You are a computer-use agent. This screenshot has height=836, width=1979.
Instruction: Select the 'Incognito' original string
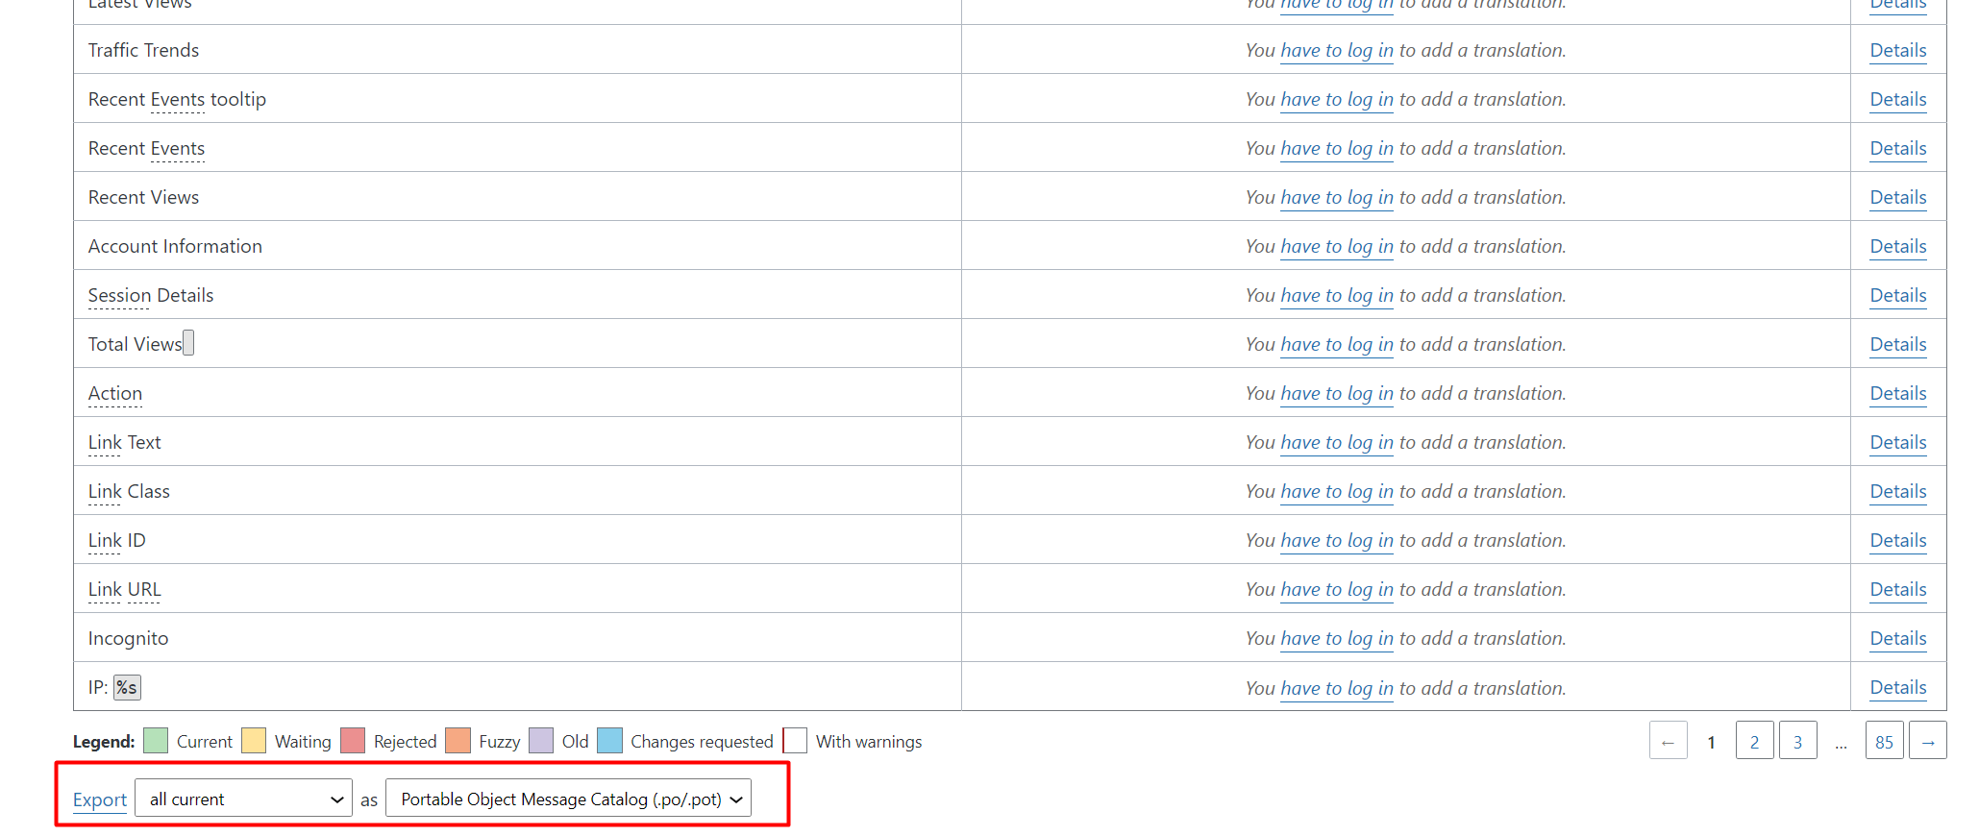tap(128, 638)
